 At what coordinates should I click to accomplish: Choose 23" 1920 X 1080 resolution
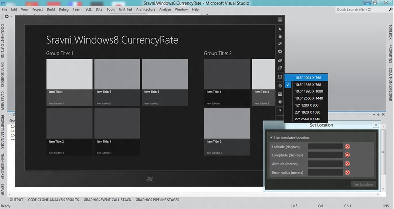click(x=306, y=112)
